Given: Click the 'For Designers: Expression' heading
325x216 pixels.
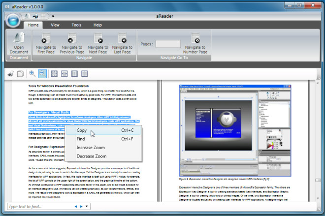Looking at the screenshot, I should tap(46, 147).
